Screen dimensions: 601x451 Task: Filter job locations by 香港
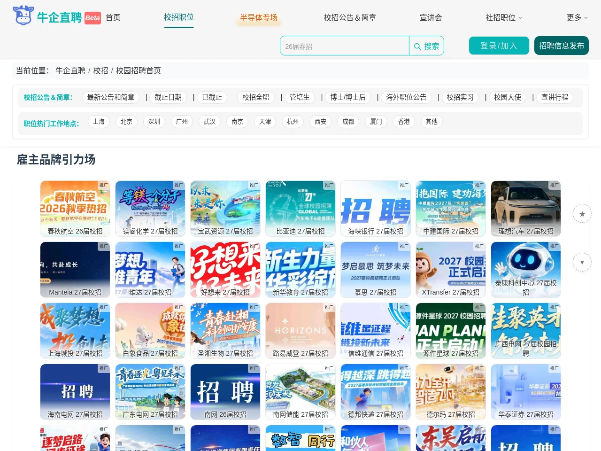pyautogui.click(x=404, y=122)
